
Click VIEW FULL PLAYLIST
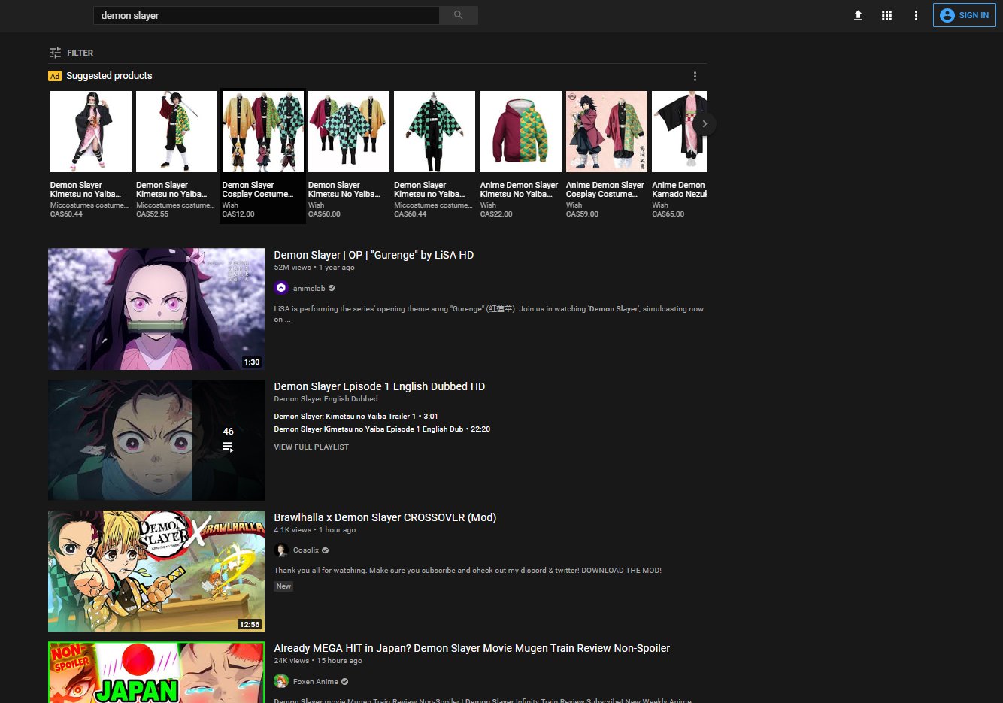tap(311, 447)
